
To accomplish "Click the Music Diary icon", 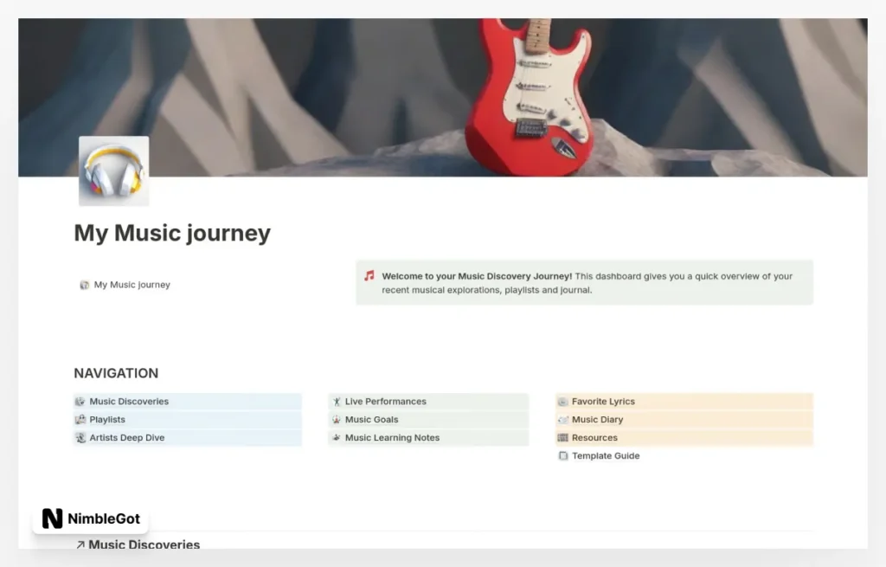I will 563,419.
